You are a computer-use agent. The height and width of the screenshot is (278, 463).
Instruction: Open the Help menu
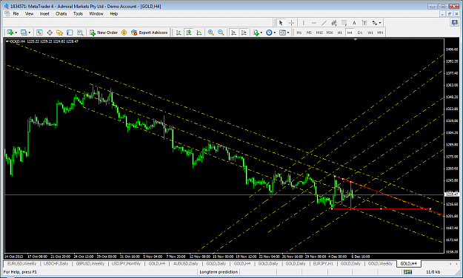tap(113, 13)
